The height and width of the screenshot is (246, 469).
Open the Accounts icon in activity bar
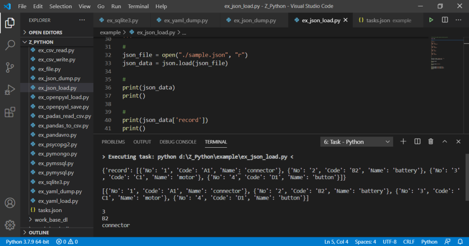(x=10, y=203)
